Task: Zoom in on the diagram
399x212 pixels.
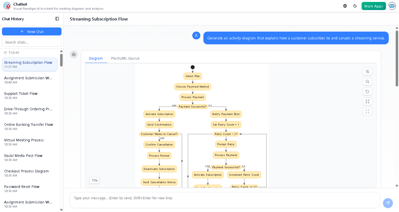Action: 367,71
